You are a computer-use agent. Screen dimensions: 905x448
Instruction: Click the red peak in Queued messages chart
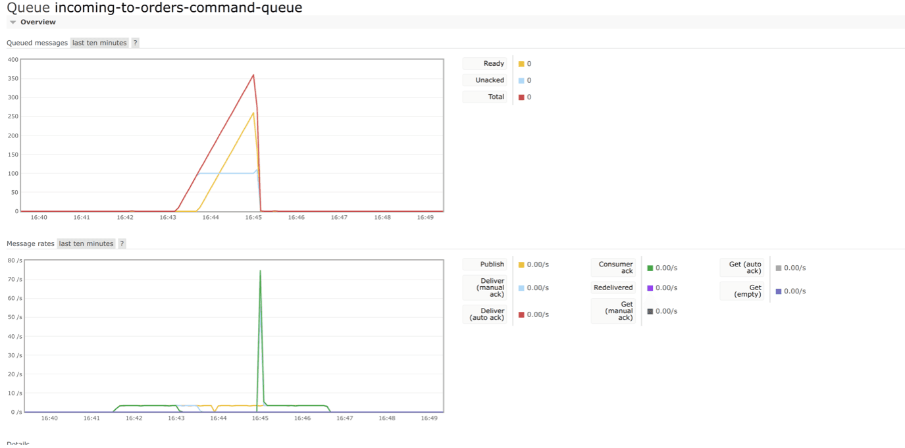pyautogui.click(x=253, y=75)
